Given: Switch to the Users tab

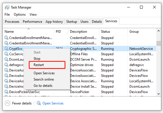Looking at the screenshot, I should (84, 22).
